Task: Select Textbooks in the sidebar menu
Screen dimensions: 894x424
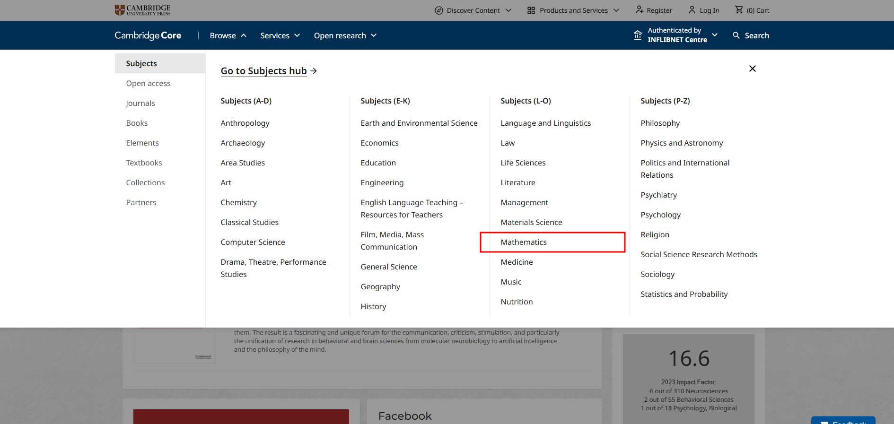Action: (144, 163)
